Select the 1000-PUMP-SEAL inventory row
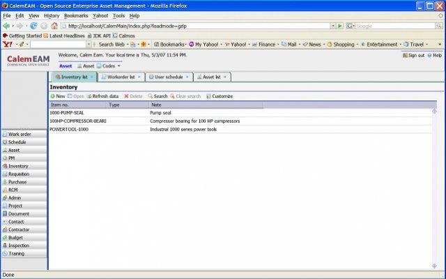The image size is (446, 279). [x=240, y=113]
